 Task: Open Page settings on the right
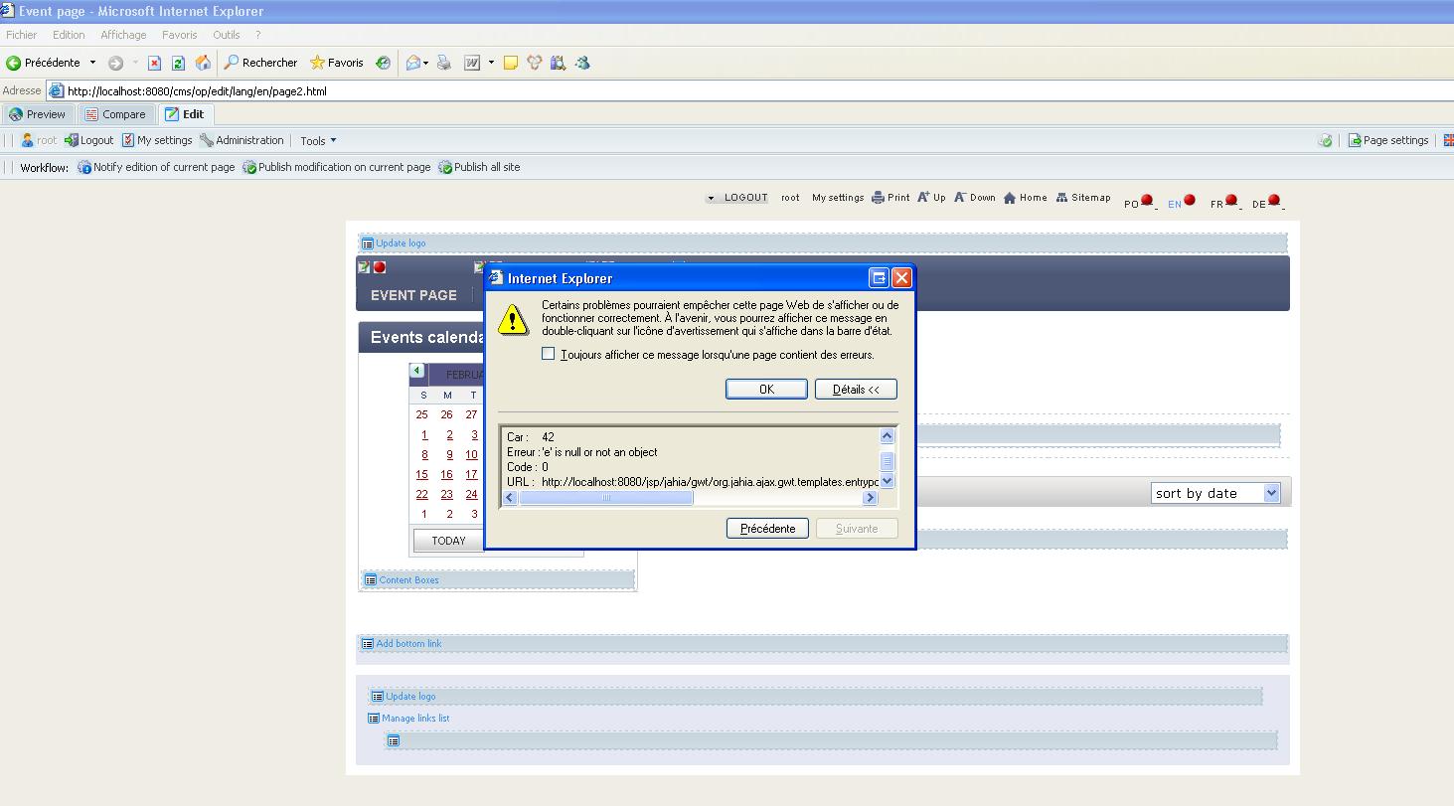pos(1388,140)
